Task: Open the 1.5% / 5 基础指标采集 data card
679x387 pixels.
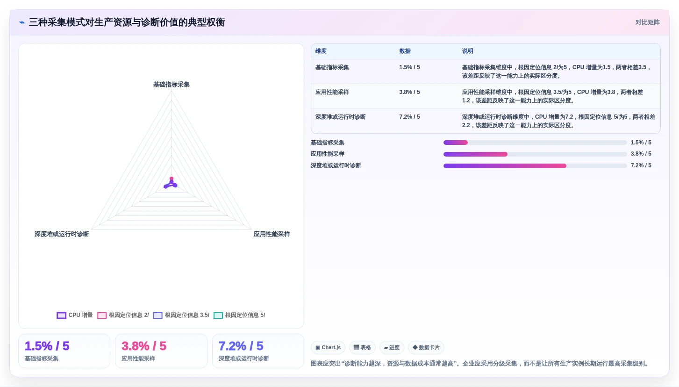Action: [64, 351]
